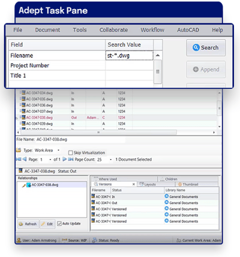
Task: Click the file list scroll up arrow
Action: (x=220, y=93)
